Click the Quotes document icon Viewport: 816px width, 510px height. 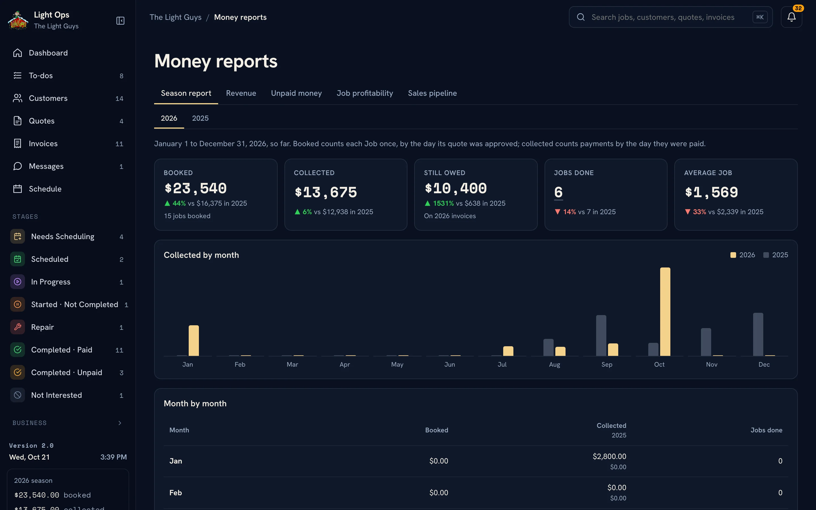(18, 121)
